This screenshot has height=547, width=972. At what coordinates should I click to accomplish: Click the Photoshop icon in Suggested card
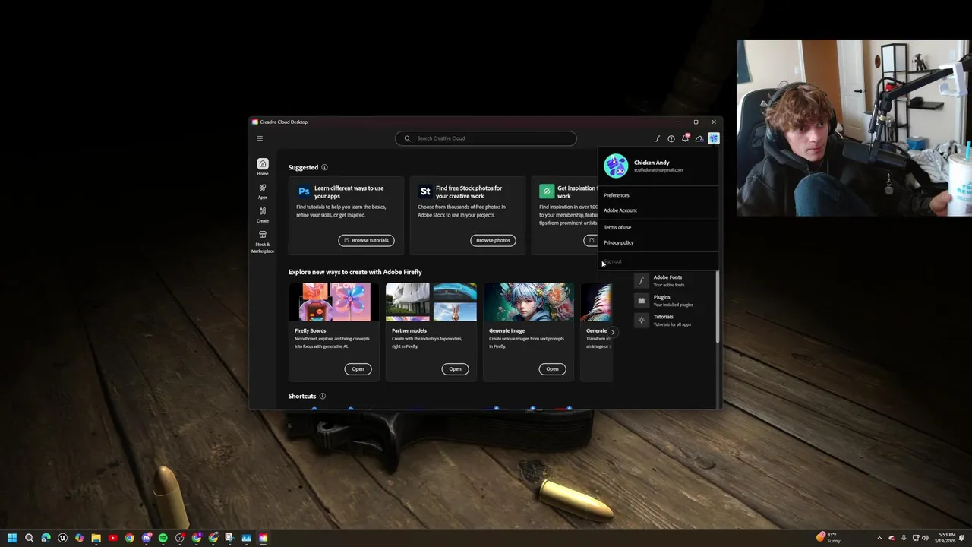[304, 191]
